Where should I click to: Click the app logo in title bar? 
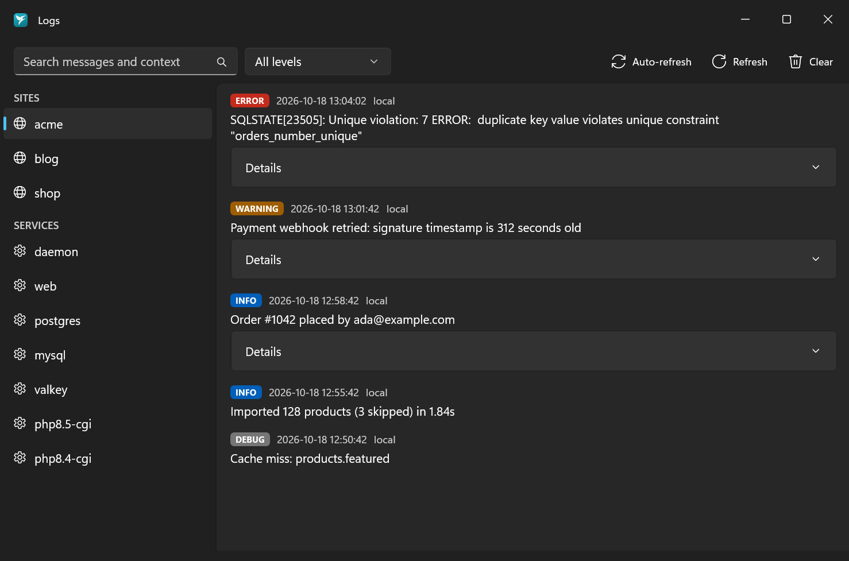coord(21,20)
